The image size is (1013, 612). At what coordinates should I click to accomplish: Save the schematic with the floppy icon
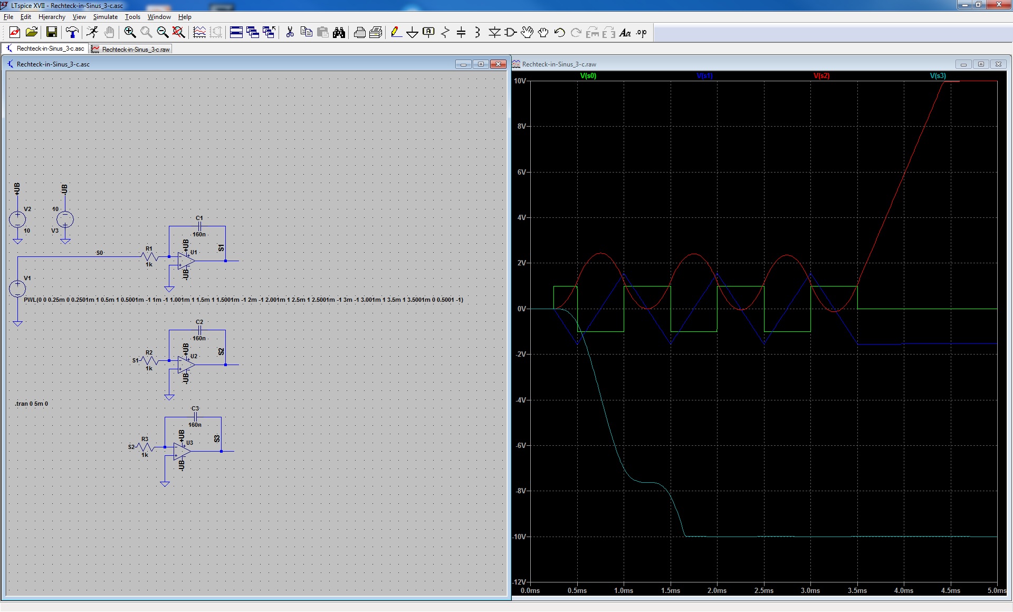coord(51,33)
